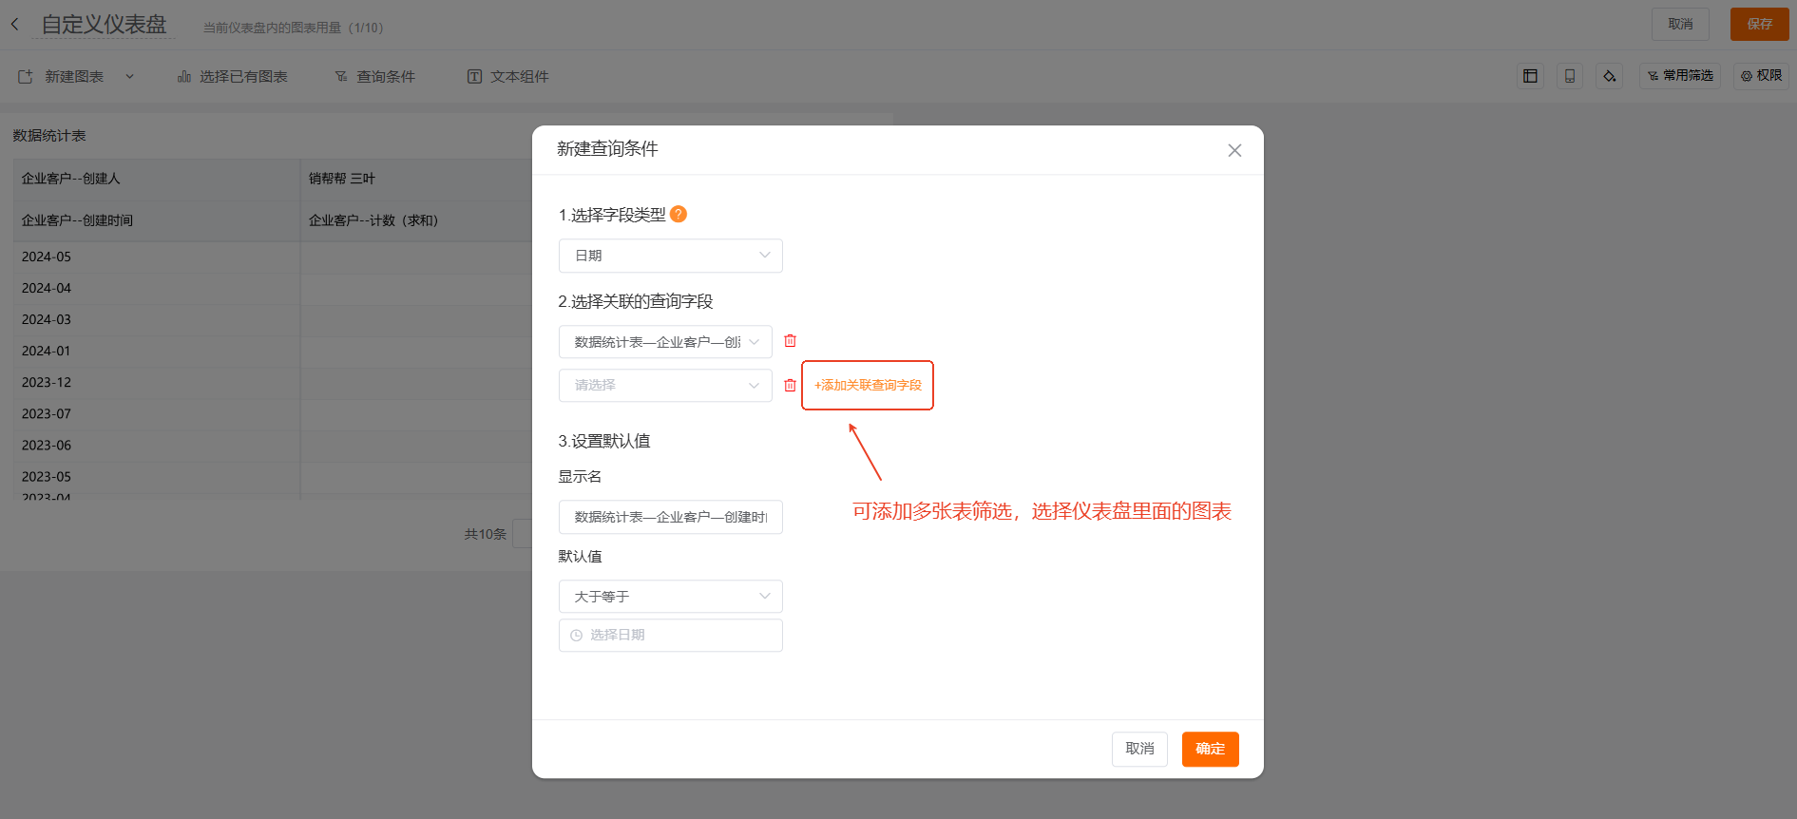This screenshot has width=1797, height=819.
Task: Expand the empty 请选择 field dropdown
Action: [665, 385]
